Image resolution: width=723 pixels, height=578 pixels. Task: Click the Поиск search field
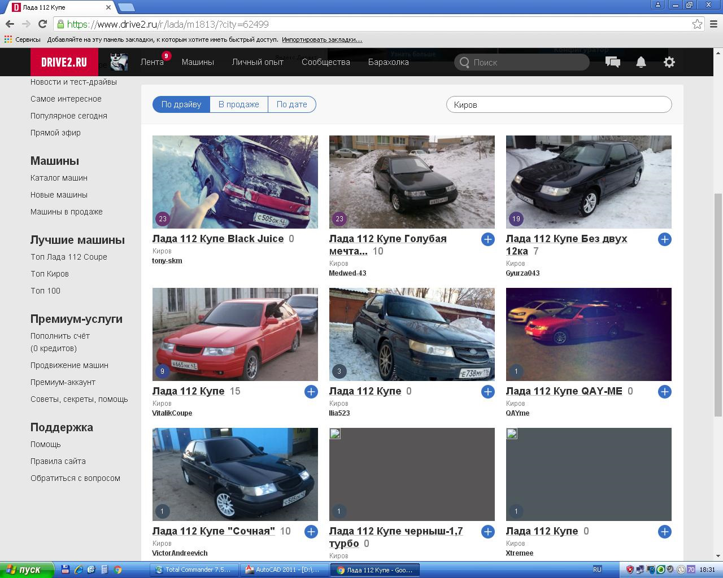pos(522,62)
